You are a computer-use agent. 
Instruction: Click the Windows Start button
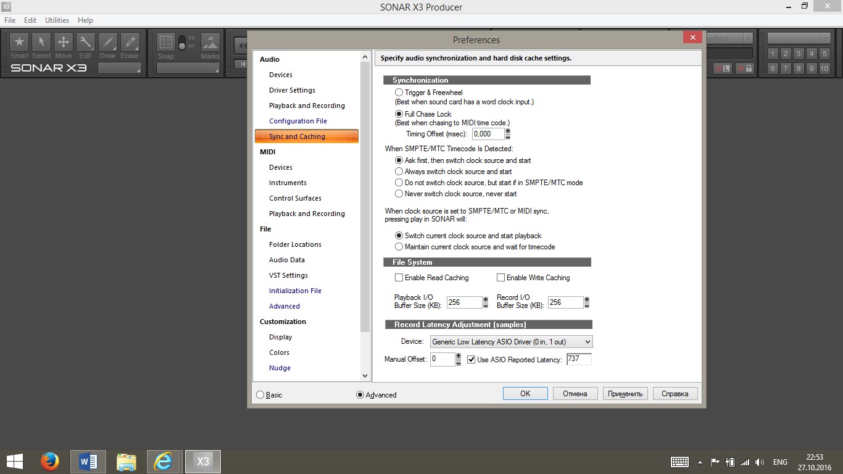14,461
